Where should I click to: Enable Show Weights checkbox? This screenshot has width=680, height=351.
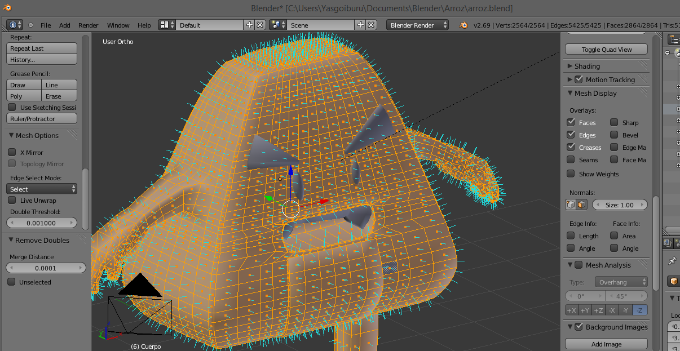571,174
